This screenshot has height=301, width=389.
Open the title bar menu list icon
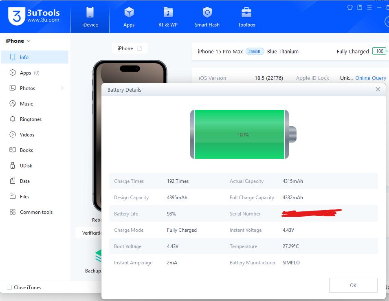click(369, 7)
